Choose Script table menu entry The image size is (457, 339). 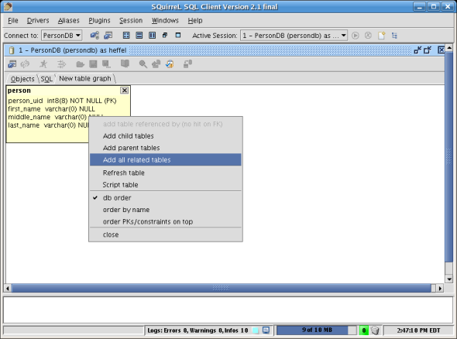pyautogui.click(x=166, y=185)
